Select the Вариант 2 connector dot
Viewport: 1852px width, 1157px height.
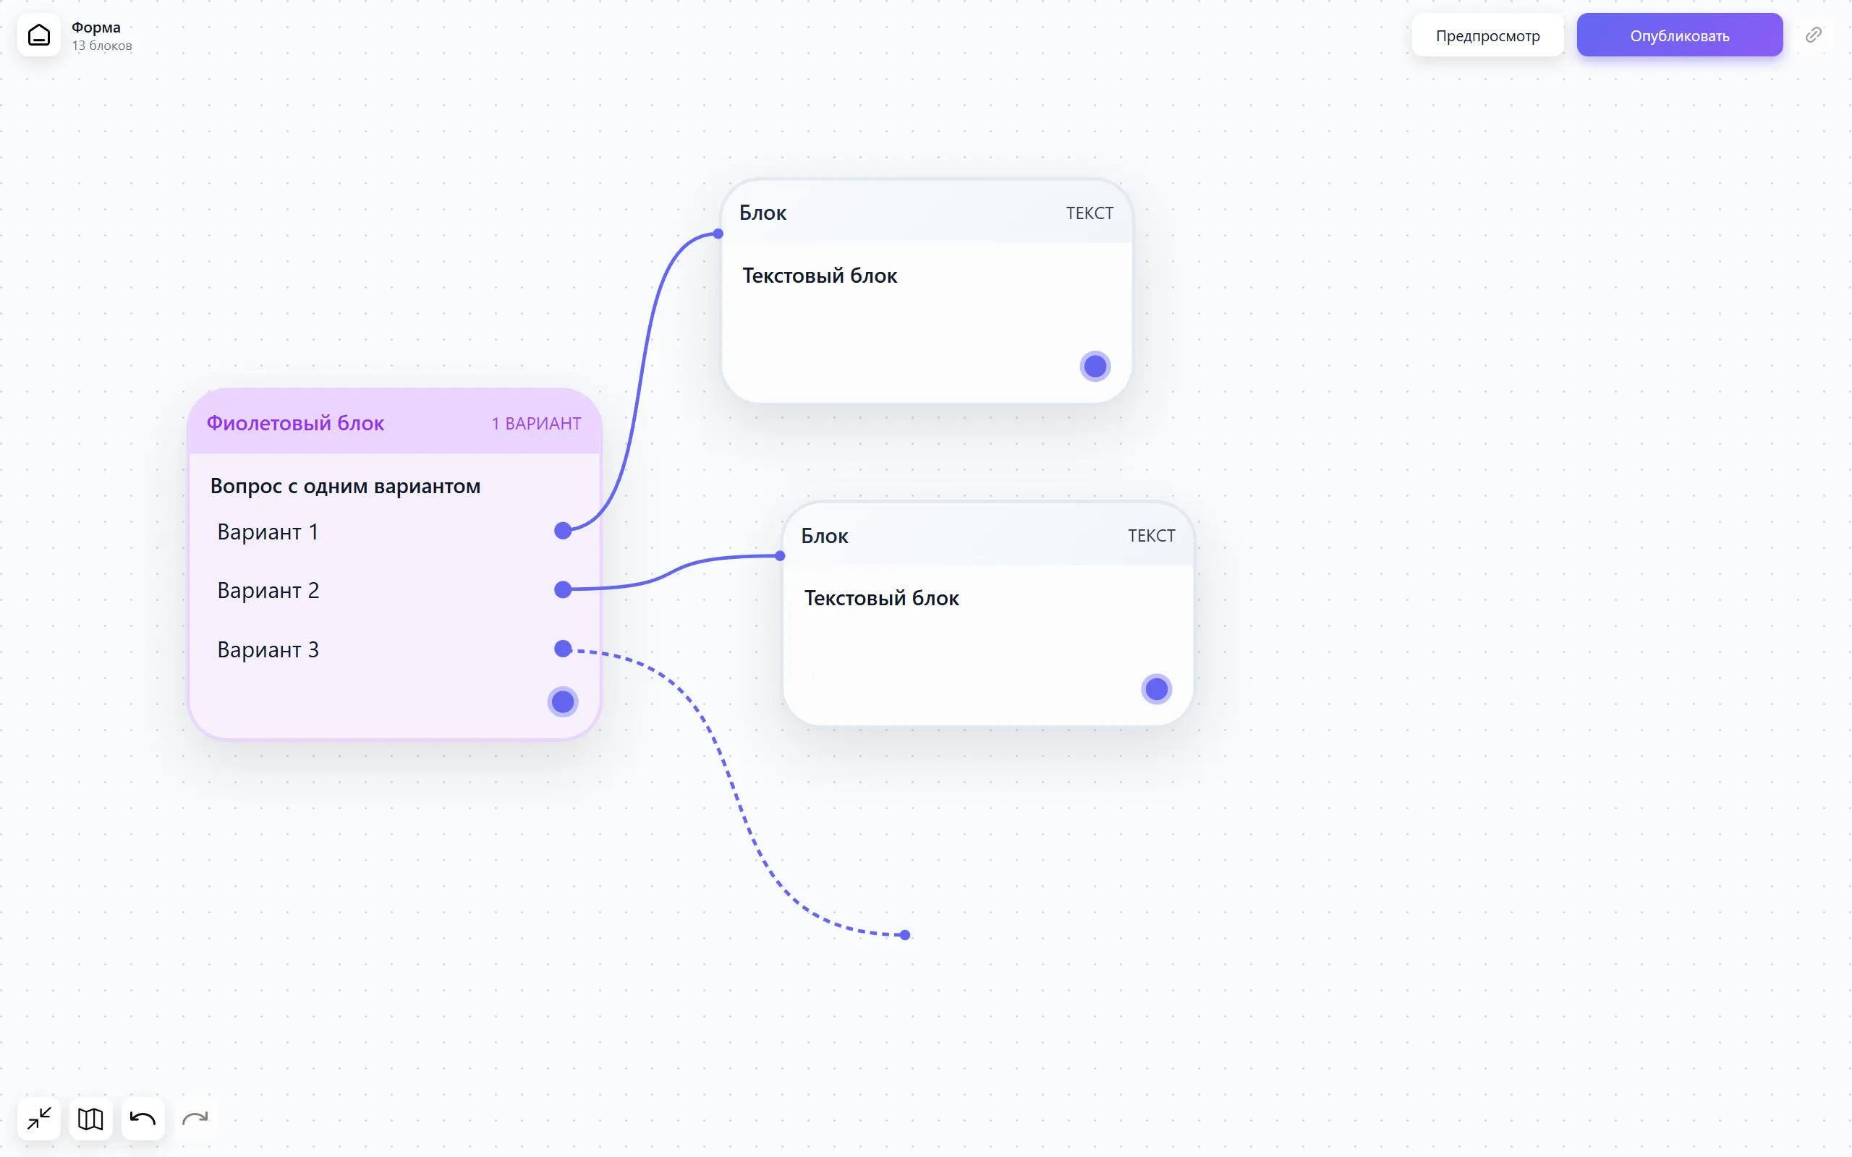point(563,589)
